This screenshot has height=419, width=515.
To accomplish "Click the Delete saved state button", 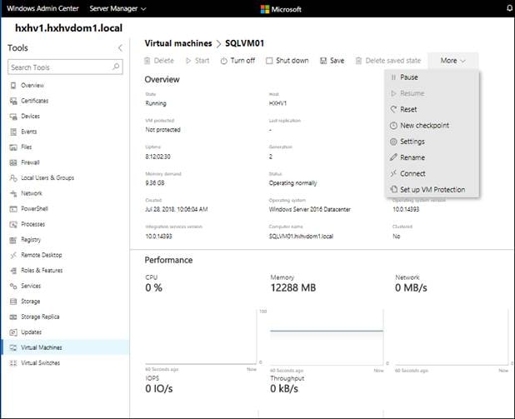I will click(387, 61).
